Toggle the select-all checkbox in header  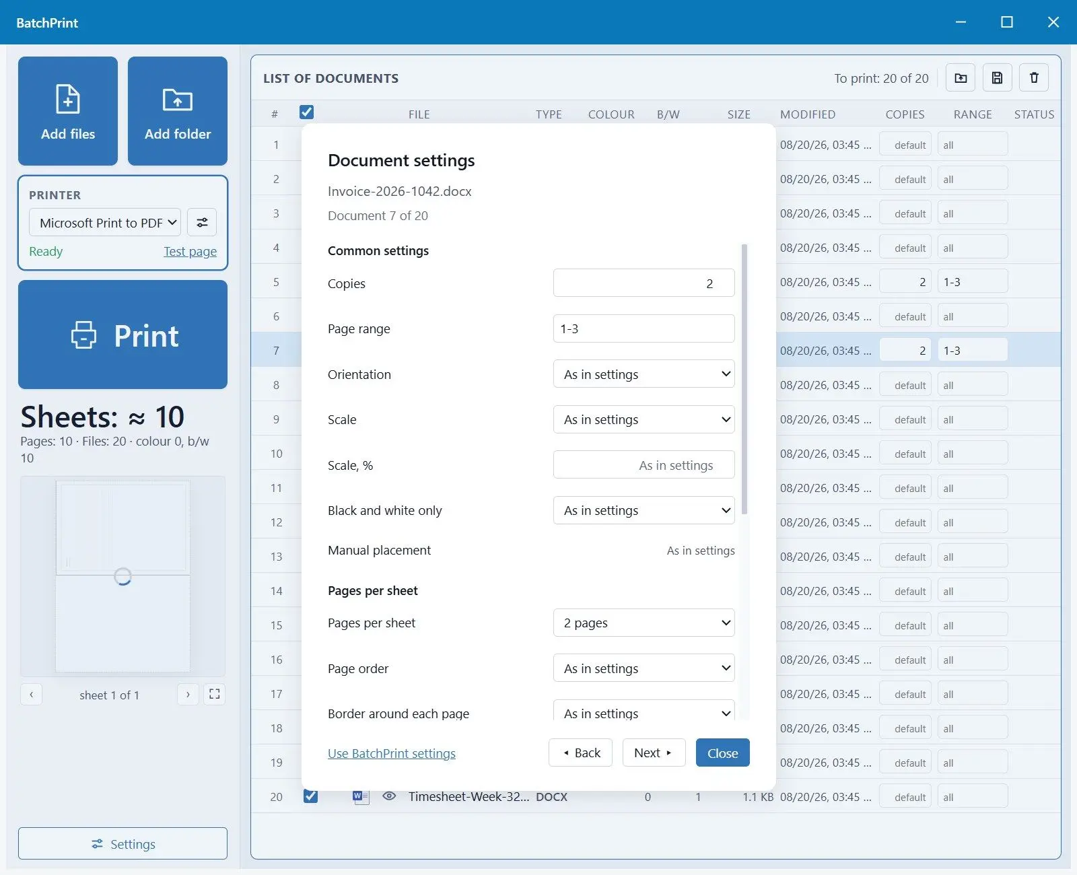coord(306,112)
